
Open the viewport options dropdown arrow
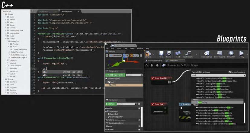[107, 55]
